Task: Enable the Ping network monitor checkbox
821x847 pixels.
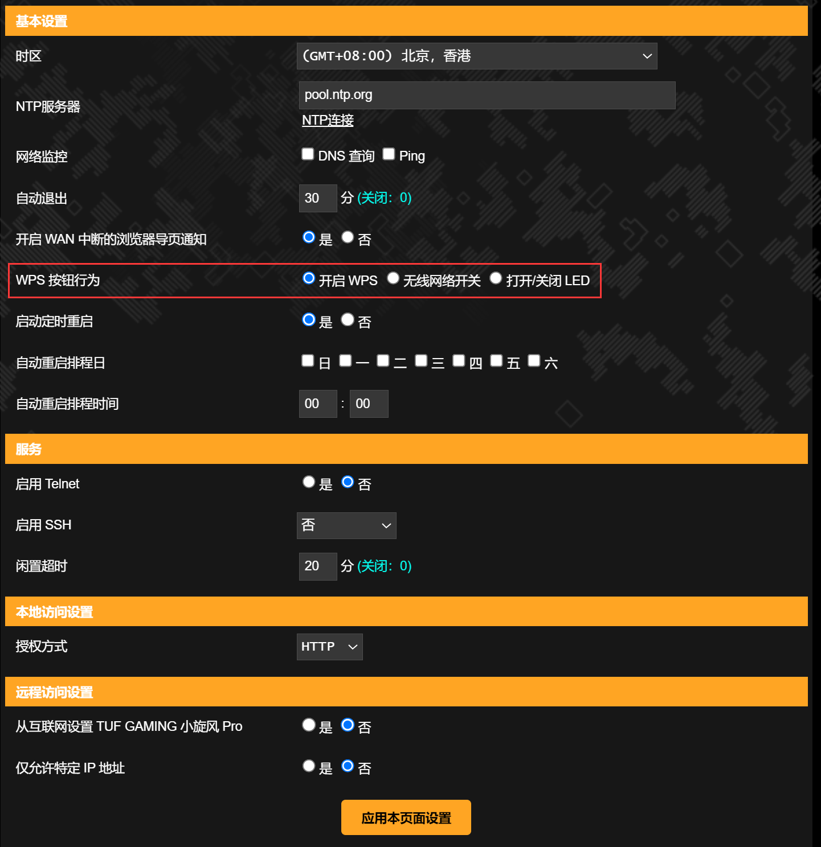Action: tap(389, 154)
